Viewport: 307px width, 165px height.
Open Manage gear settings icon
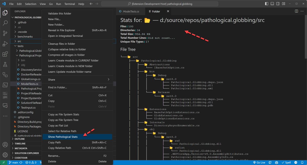pyautogui.click(x=5, y=155)
